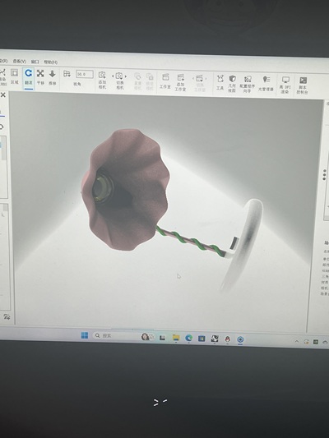Select the 推移 (Dolly) camera tool

[53, 77]
